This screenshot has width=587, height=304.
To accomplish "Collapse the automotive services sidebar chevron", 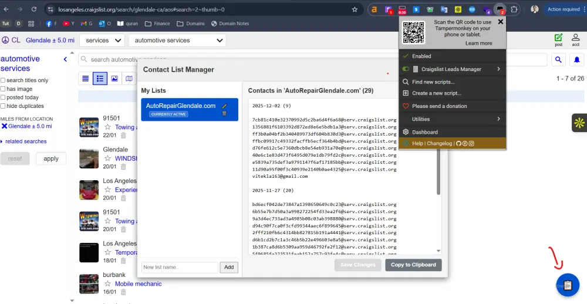I will point(65,59).
